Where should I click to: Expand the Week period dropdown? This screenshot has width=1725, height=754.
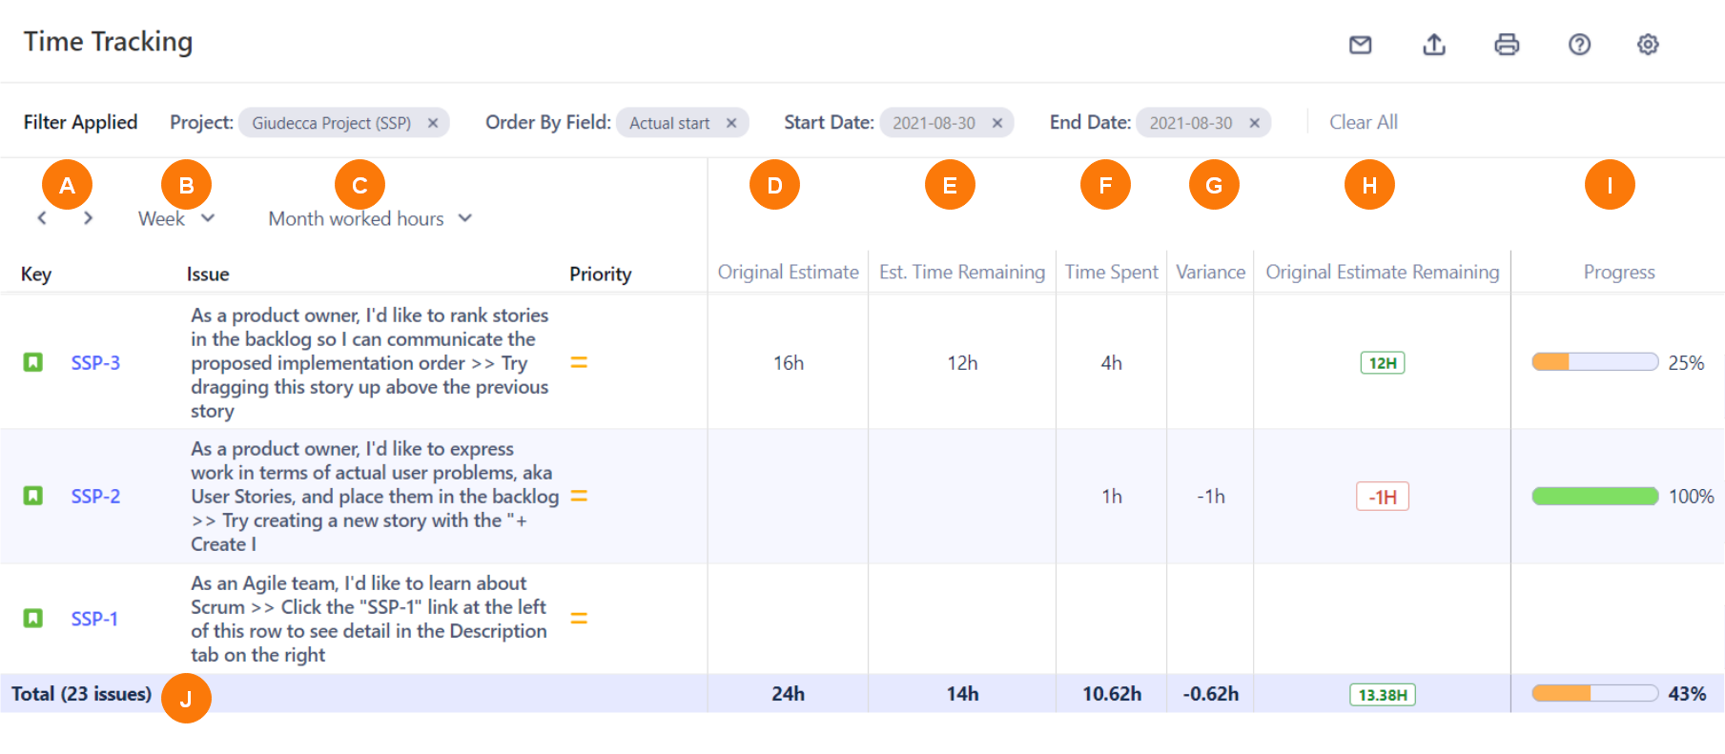click(x=176, y=218)
